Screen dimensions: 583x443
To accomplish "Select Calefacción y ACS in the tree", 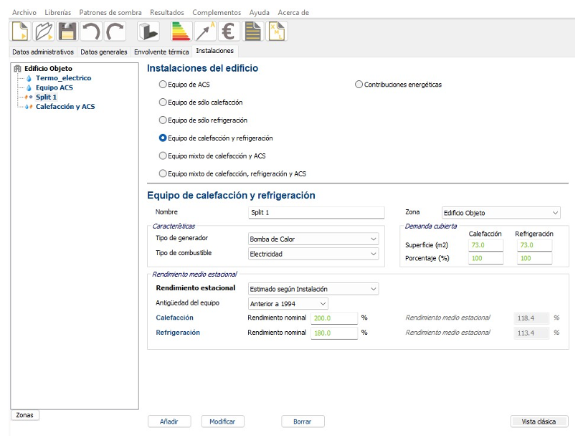I will [x=65, y=107].
